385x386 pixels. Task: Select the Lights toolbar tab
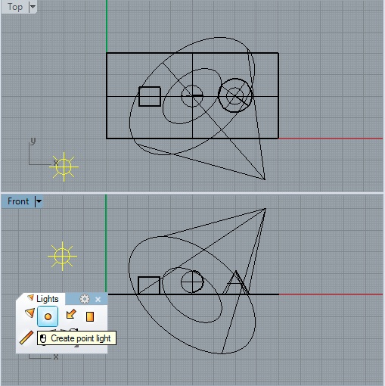tap(43, 299)
